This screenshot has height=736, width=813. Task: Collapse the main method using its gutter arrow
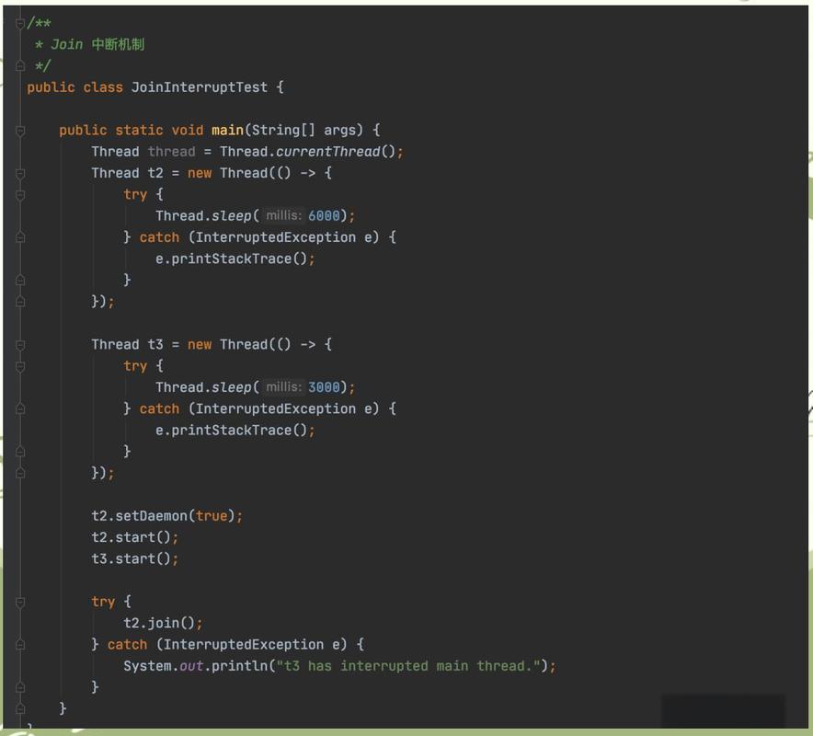point(20,130)
